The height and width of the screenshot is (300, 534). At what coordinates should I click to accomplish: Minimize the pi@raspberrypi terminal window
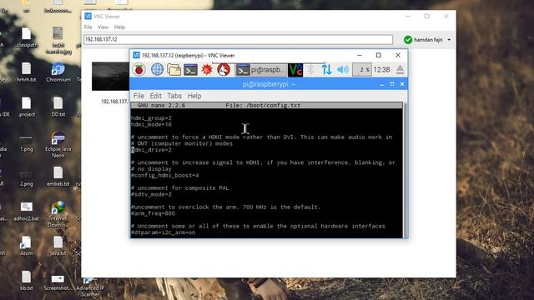tap(382, 84)
